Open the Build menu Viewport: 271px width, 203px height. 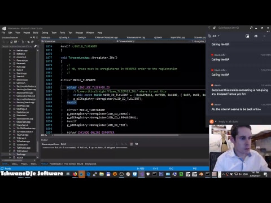36,33
